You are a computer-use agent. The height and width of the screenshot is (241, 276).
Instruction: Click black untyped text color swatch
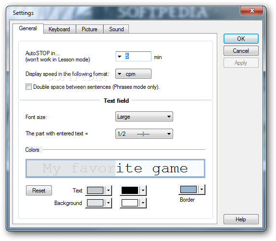[x=130, y=191]
